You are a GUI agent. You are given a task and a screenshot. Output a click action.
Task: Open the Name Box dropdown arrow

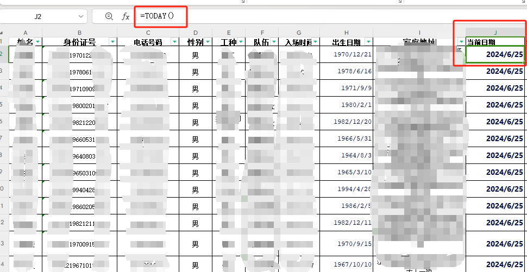[x=80, y=16]
